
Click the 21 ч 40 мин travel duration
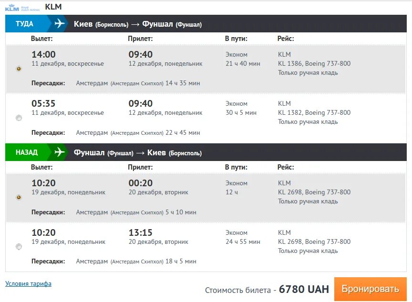(243, 63)
